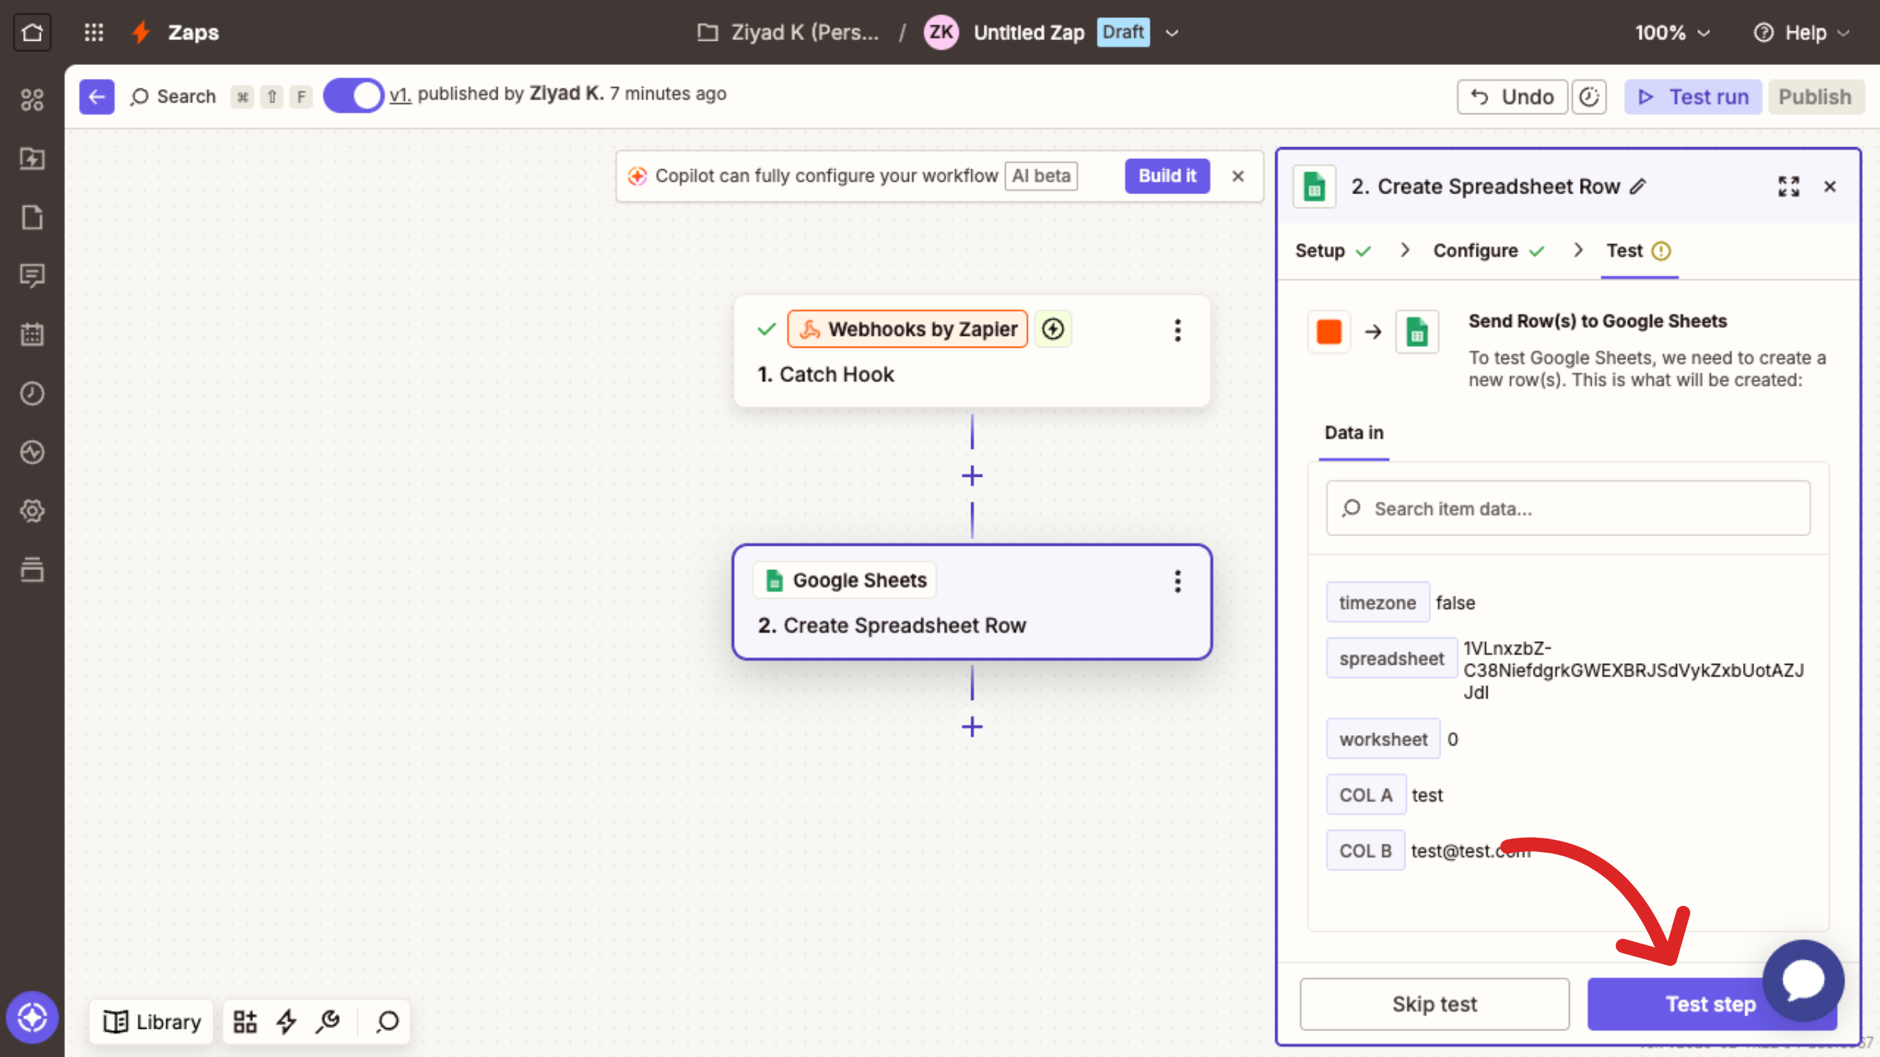Open the Google Sheets step three-dot menu
The height and width of the screenshot is (1057, 1880).
pos(1177,581)
